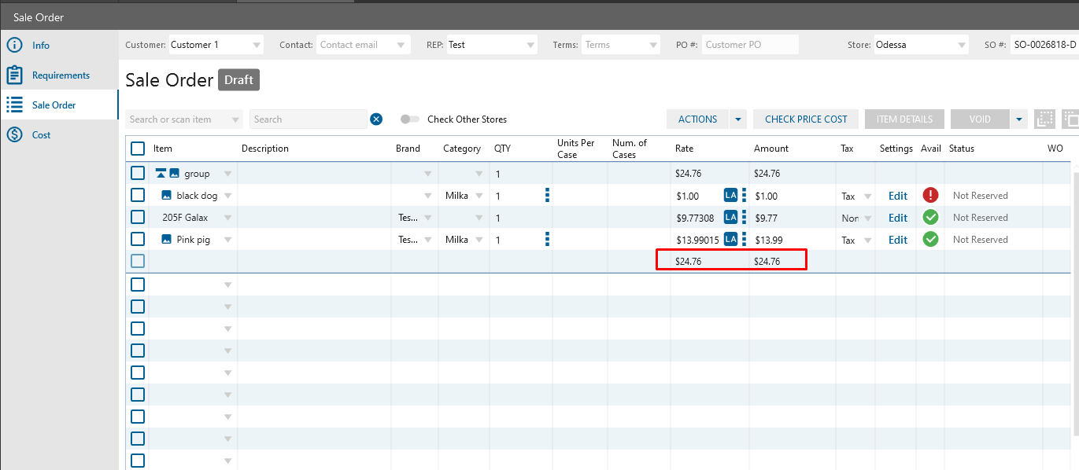Image resolution: width=1079 pixels, height=470 pixels.
Task: Click the LA badge on Pink pig row
Action: [x=730, y=240]
